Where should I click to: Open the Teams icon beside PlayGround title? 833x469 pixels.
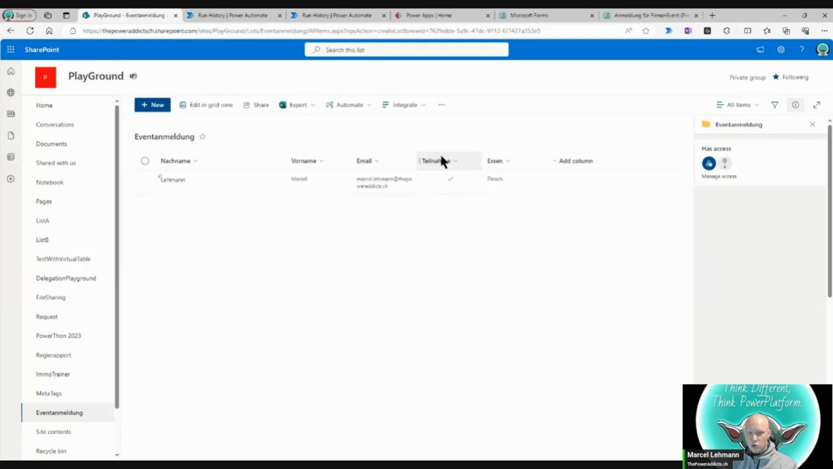pyautogui.click(x=133, y=76)
